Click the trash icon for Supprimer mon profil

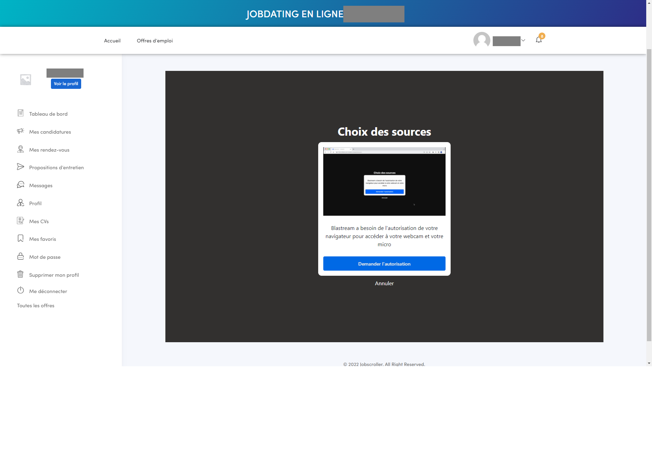(x=20, y=274)
